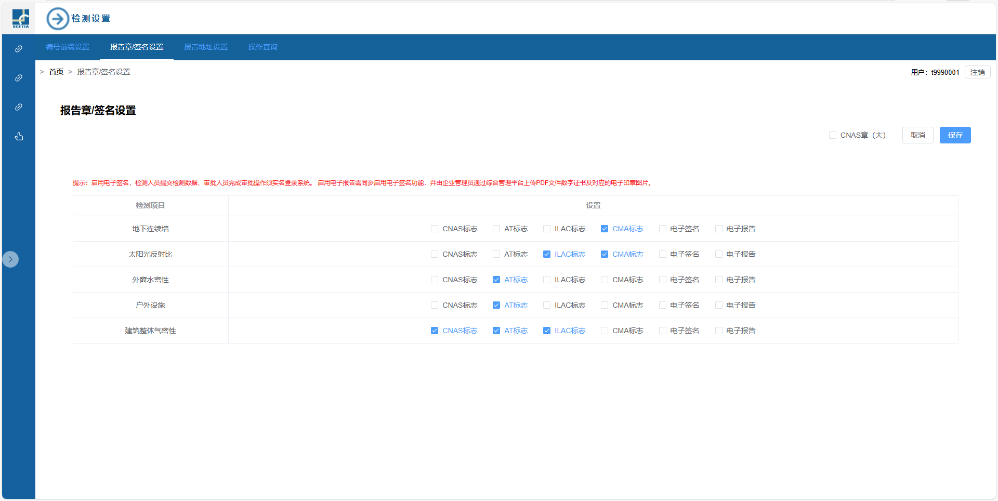Click the circled arrow icon beside 检测设置

click(58, 19)
